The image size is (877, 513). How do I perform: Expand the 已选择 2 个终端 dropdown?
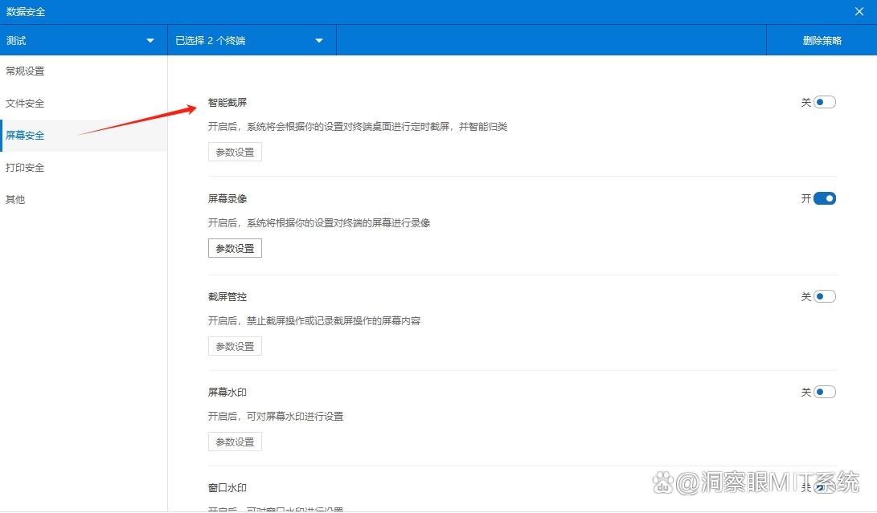coord(252,40)
